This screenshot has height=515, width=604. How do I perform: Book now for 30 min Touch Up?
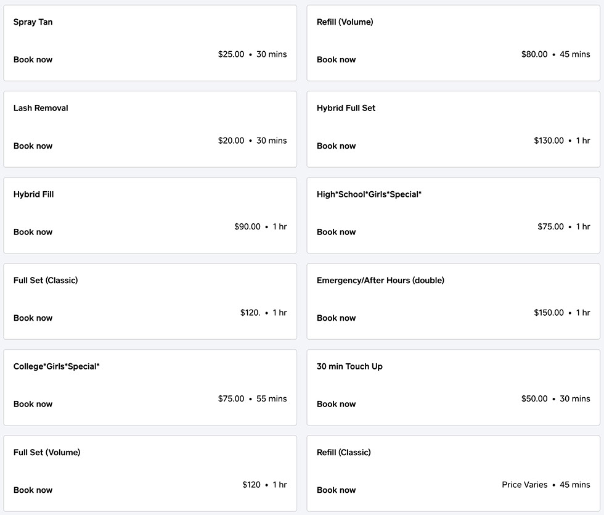click(x=336, y=404)
